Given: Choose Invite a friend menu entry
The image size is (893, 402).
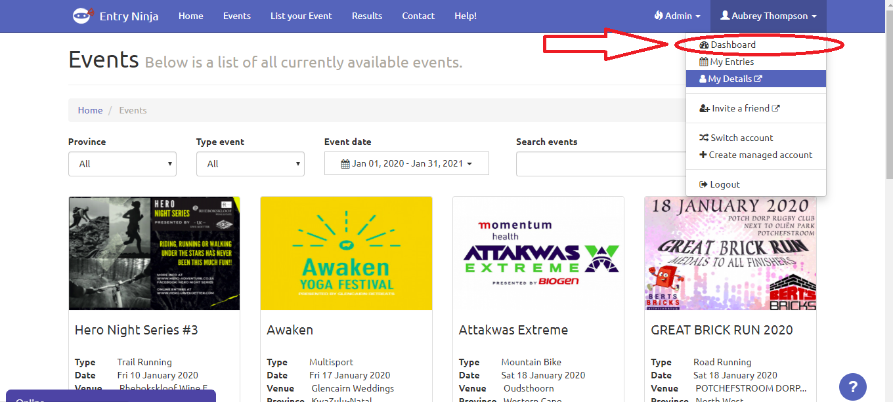Looking at the screenshot, I should coord(756,108).
